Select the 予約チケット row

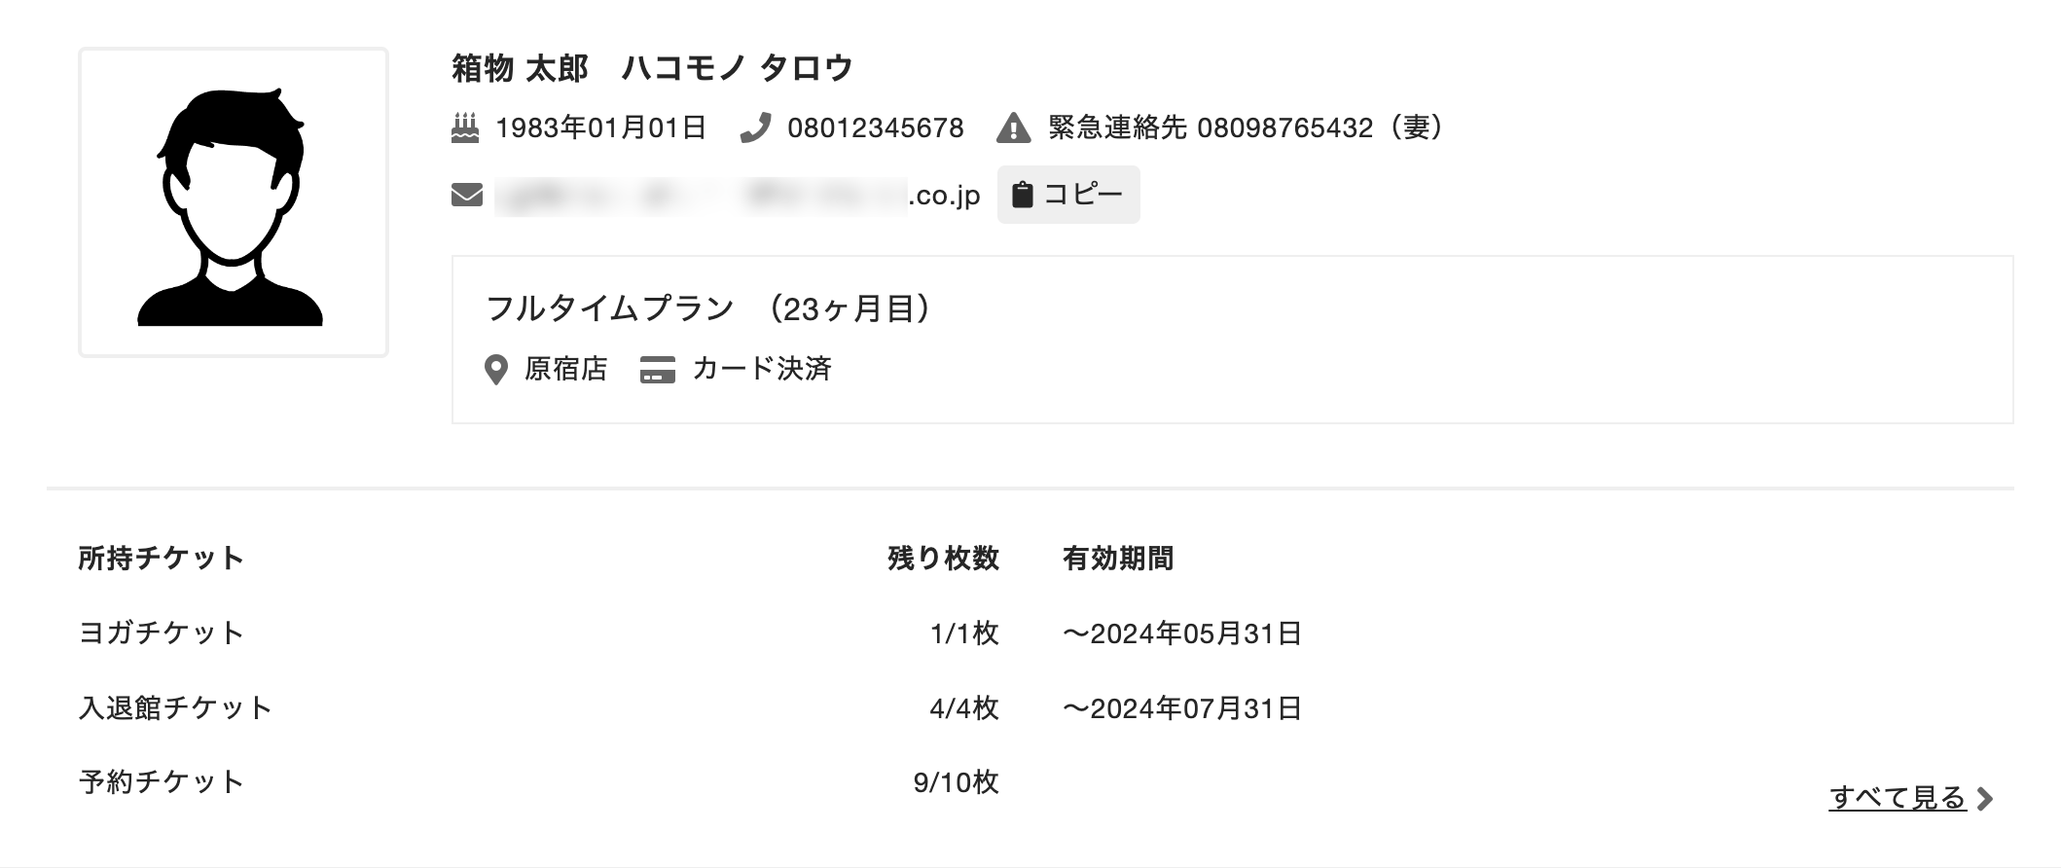(x=162, y=781)
